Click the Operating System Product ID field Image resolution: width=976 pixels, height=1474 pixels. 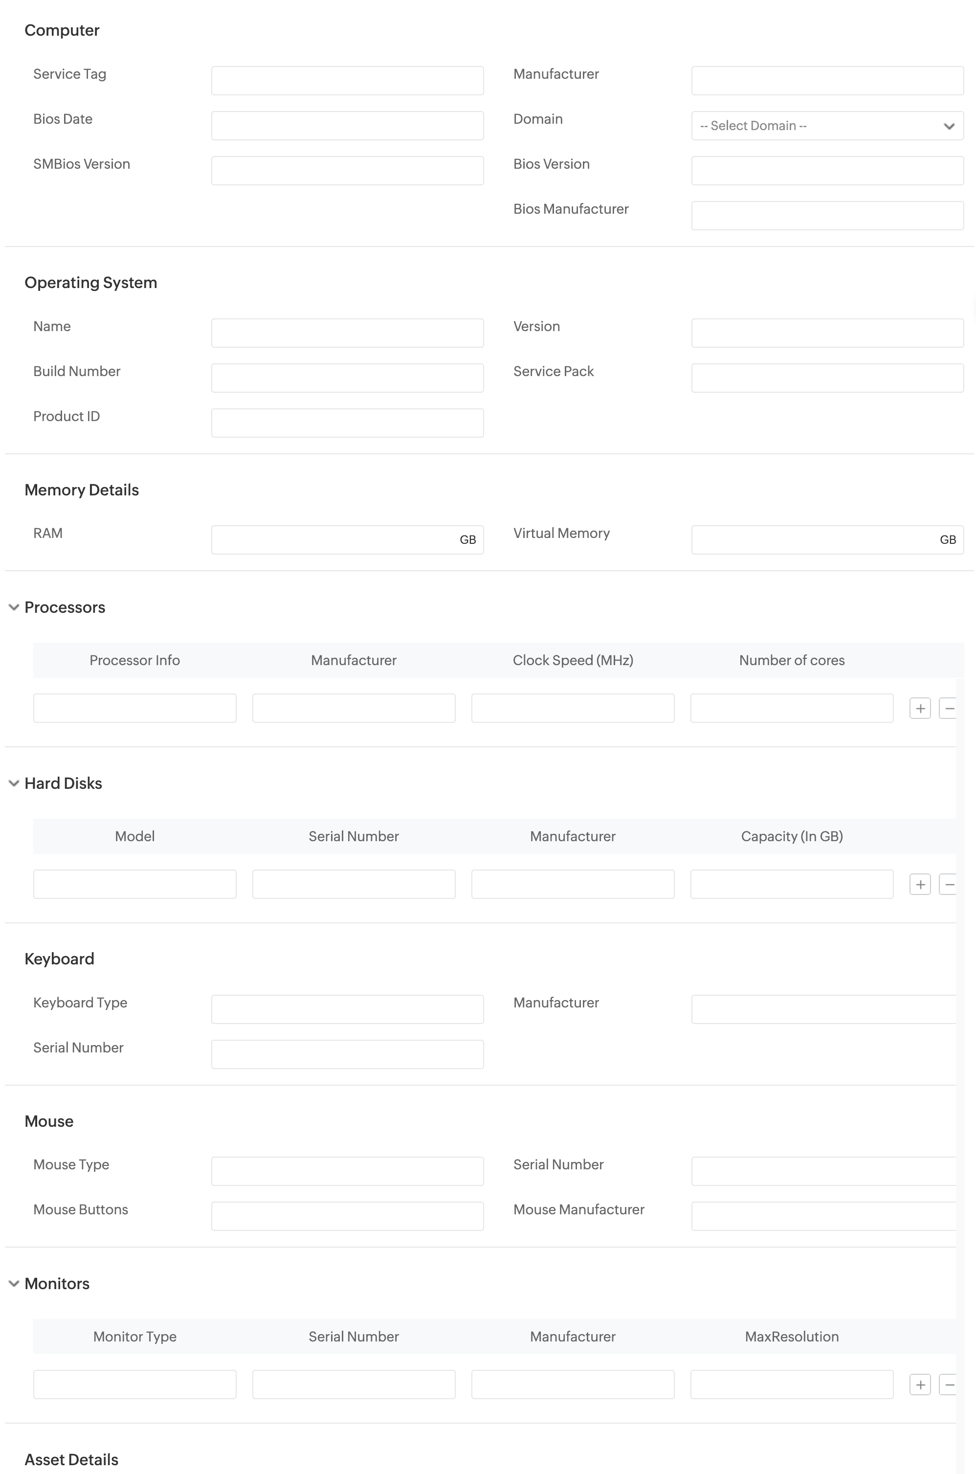coord(347,424)
